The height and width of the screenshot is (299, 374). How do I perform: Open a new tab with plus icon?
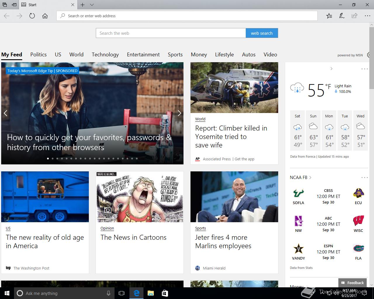click(83, 5)
